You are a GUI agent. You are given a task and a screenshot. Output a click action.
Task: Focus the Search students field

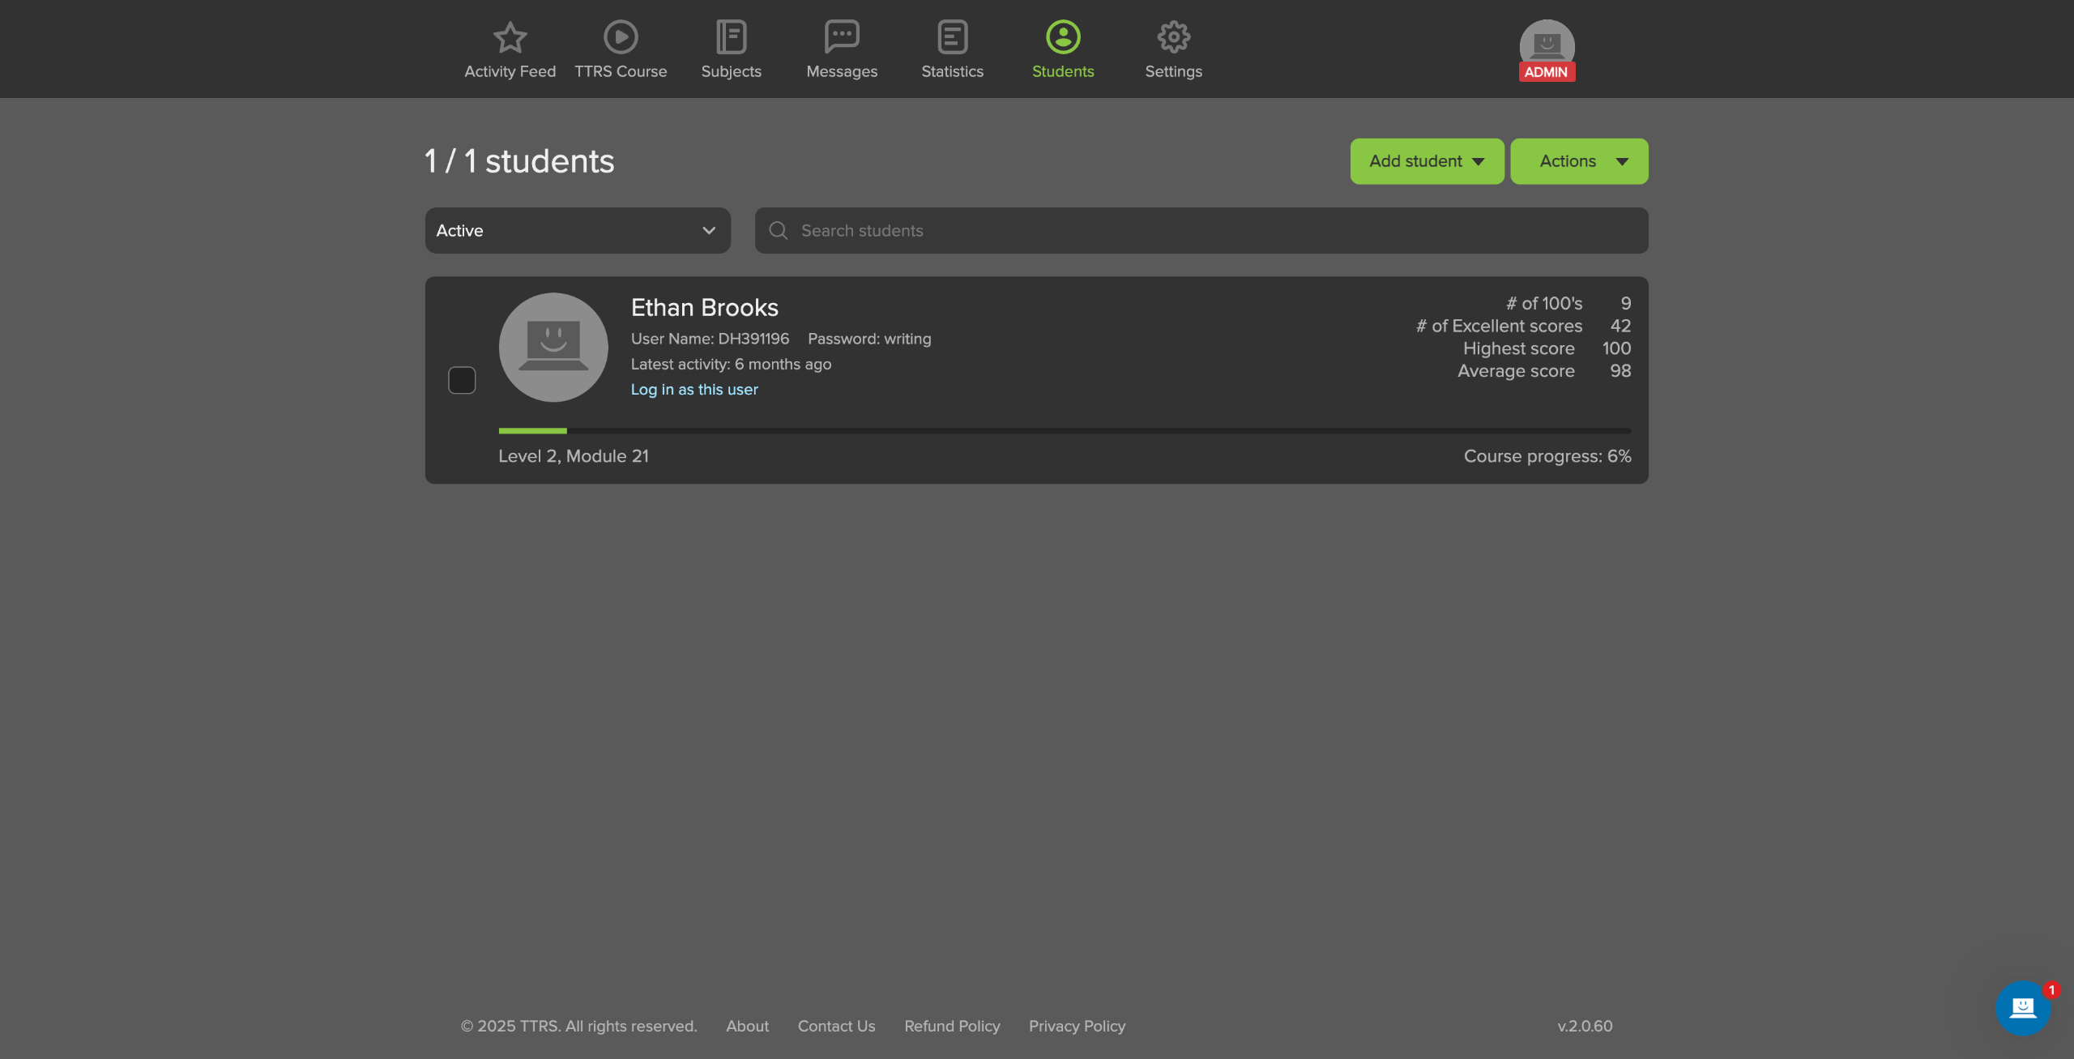coord(1201,231)
